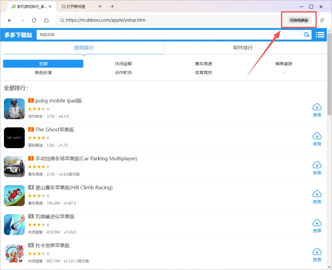The height and width of the screenshot is (270, 332).
Task: Open 登山赛车苹果版 title link
Action: click(x=74, y=187)
